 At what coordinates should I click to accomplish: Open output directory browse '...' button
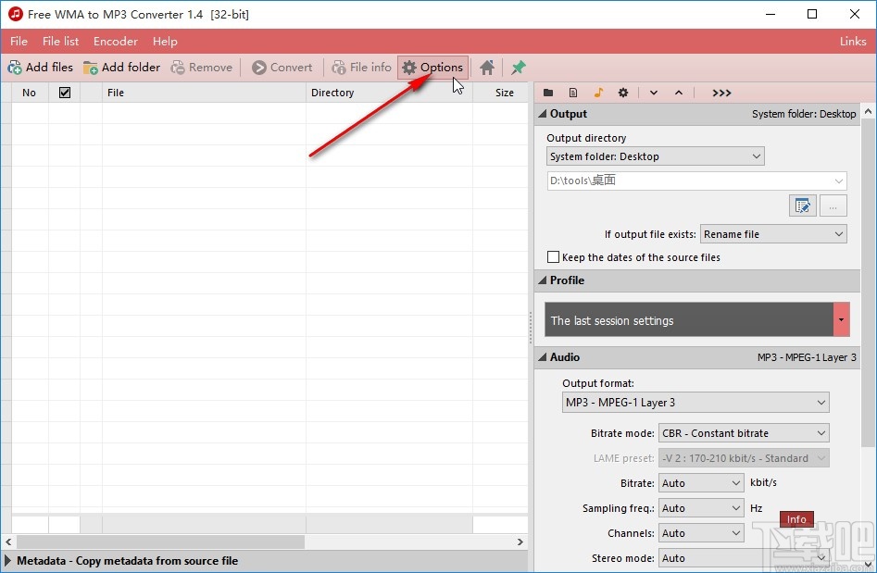(x=833, y=206)
